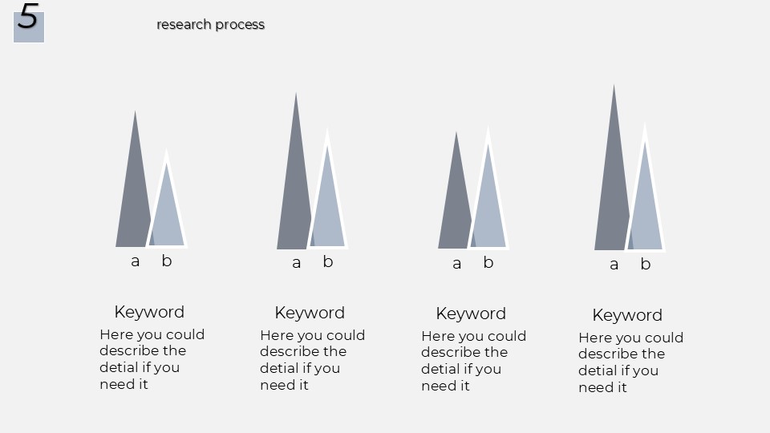
Task: Click label 'a' under third chart
Action: (456, 264)
